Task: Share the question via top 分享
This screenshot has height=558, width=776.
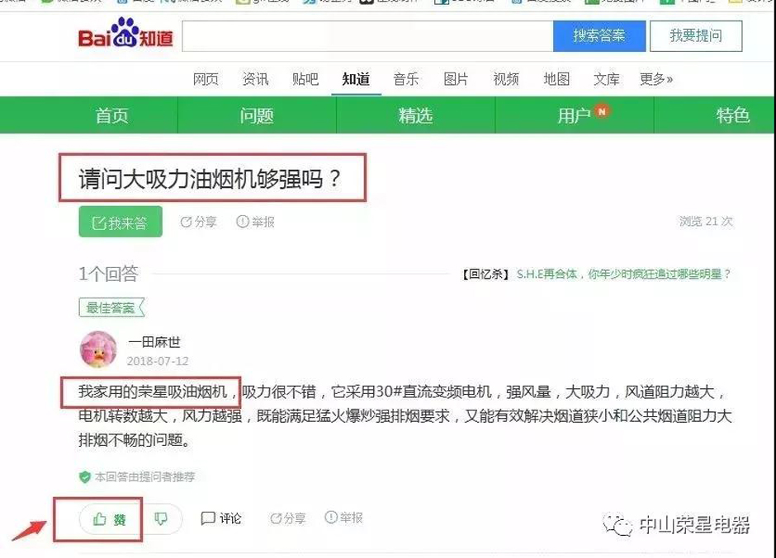Action: tap(198, 222)
